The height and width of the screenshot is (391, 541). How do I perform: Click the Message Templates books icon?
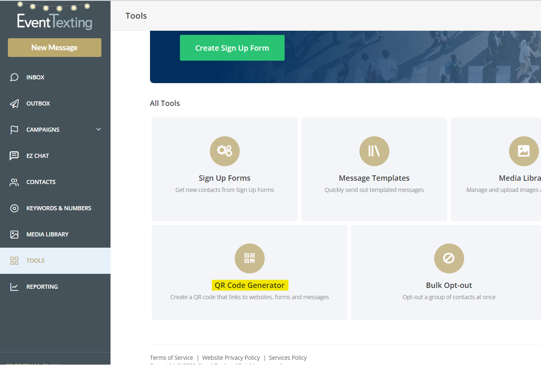[x=374, y=151]
